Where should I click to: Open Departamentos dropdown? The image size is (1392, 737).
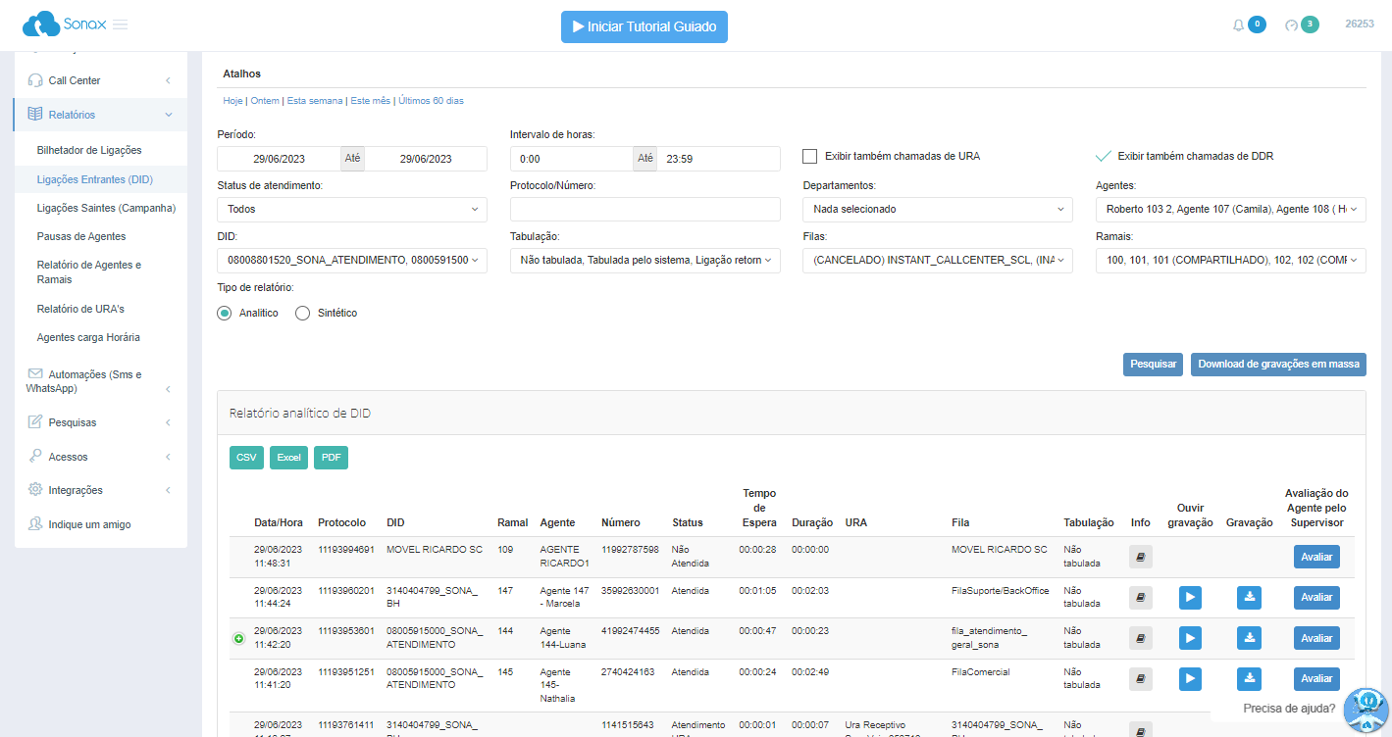937,209
